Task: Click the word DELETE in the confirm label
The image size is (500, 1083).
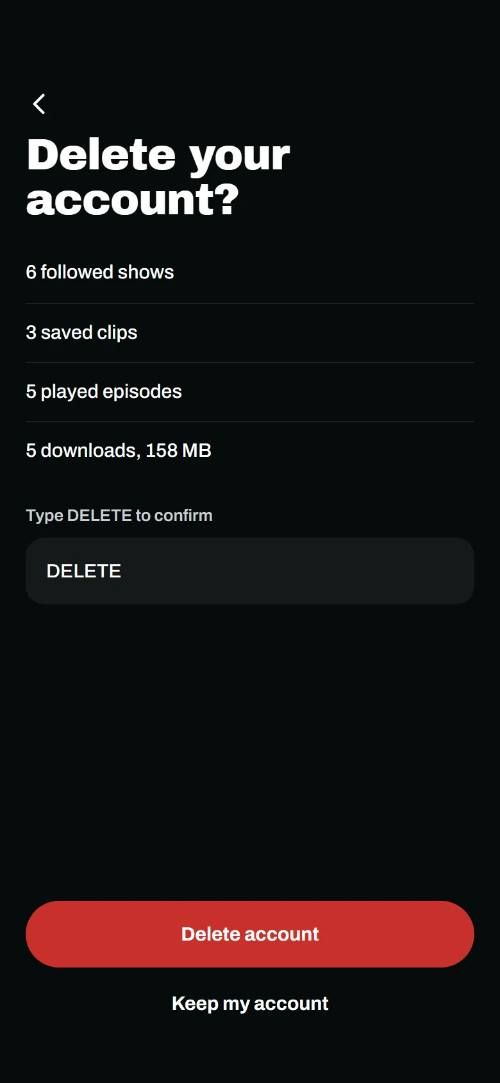Action: (x=99, y=515)
